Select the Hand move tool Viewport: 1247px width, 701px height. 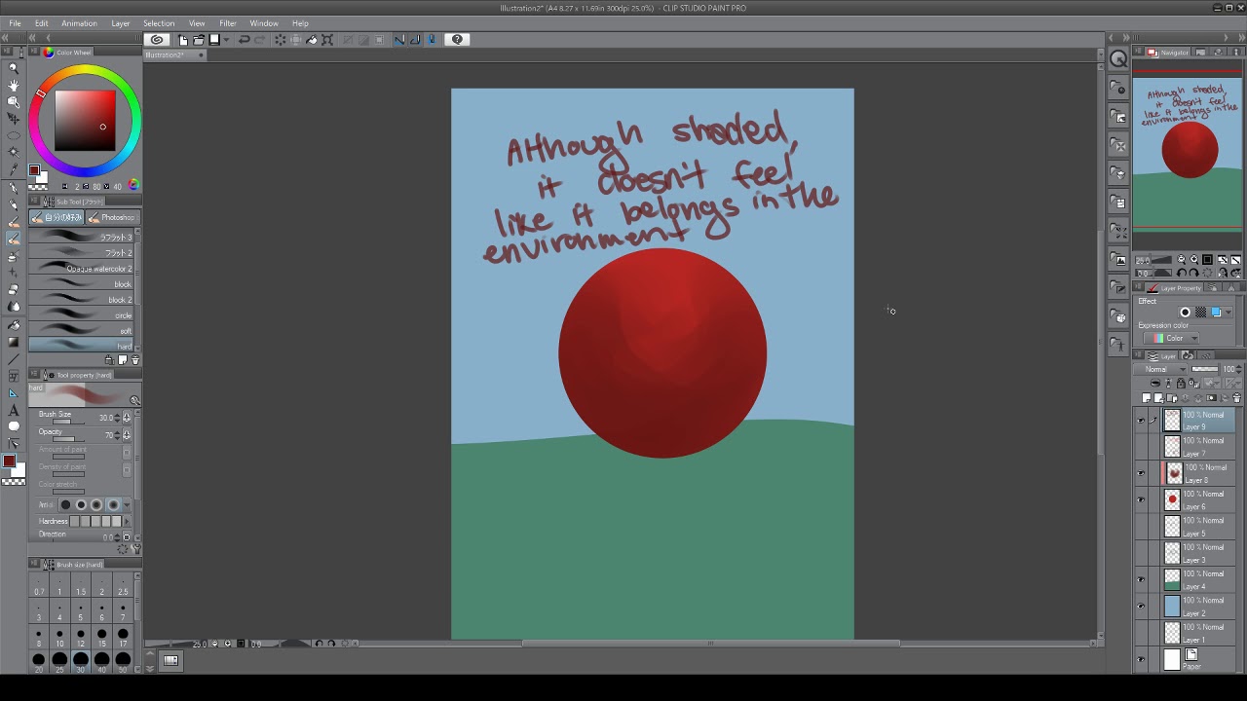(x=14, y=85)
